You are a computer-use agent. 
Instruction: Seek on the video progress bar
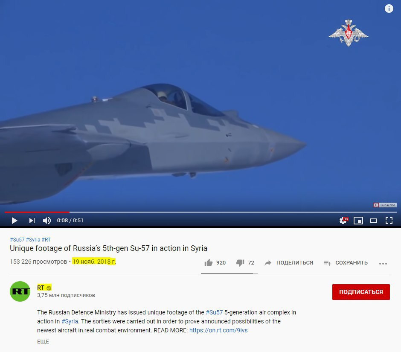(x=200, y=212)
